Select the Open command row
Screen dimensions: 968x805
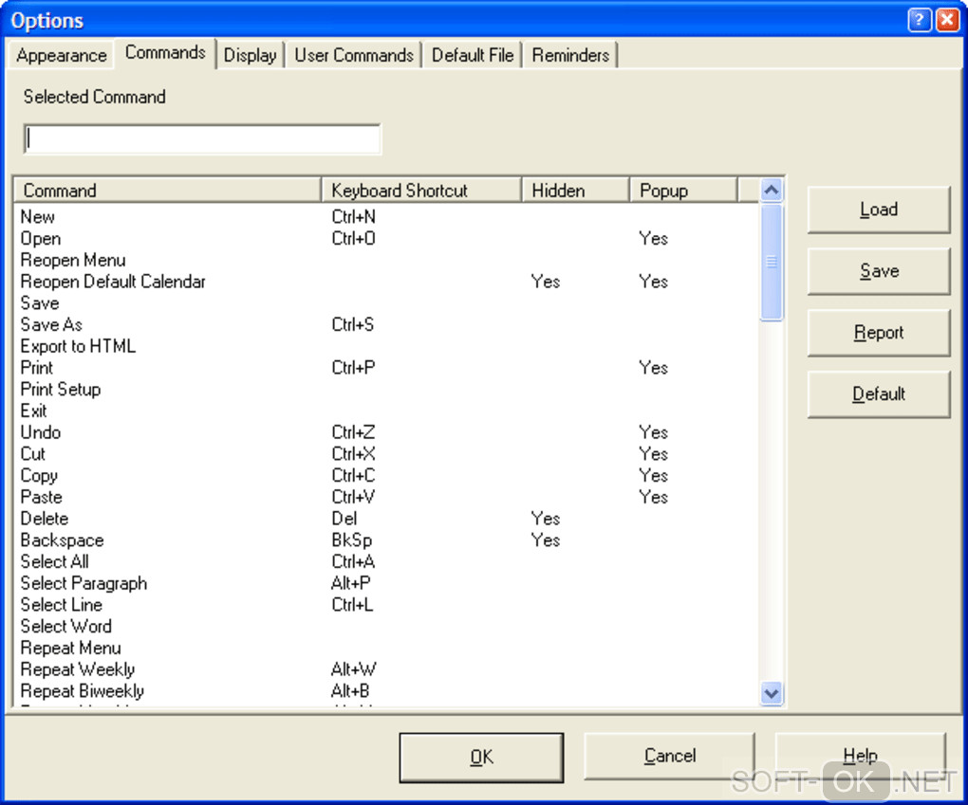tap(386, 239)
